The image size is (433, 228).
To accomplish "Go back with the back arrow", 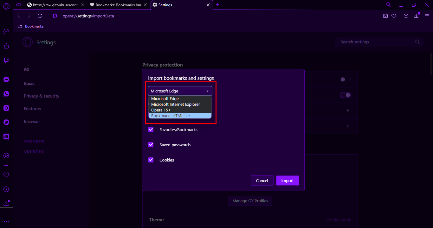I will click(x=19, y=16).
